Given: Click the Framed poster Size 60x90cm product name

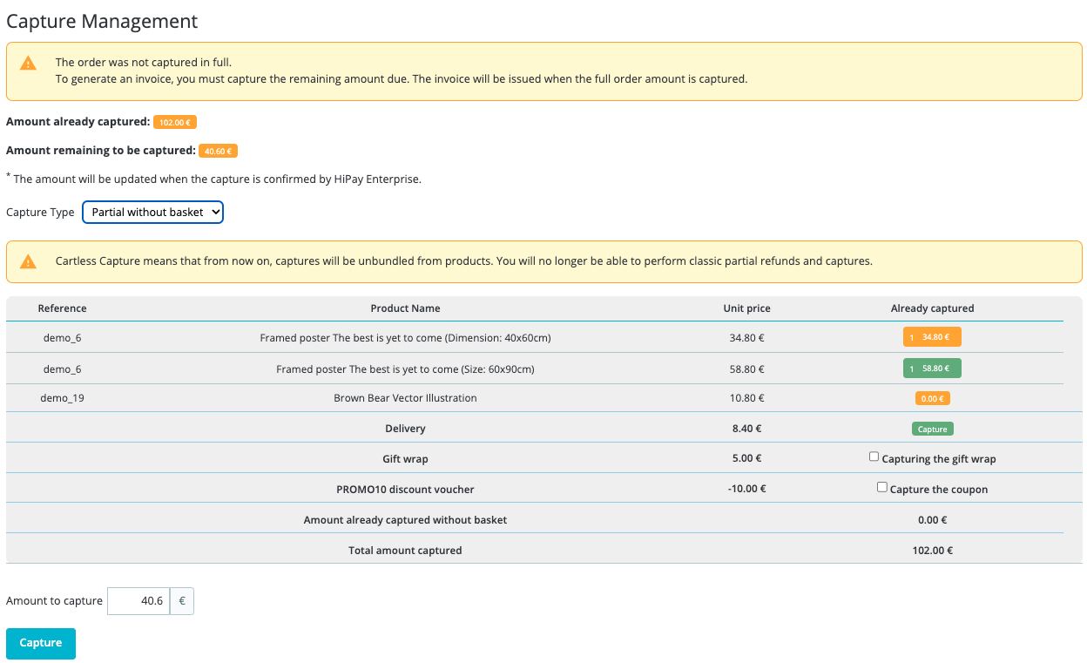Looking at the screenshot, I should (x=405, y=369).
